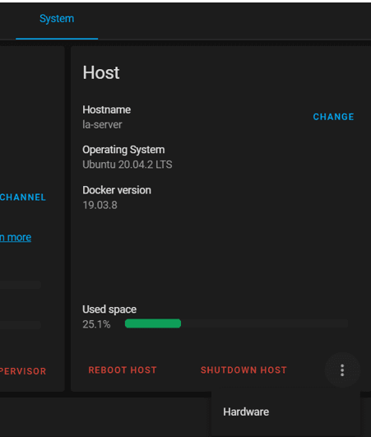Image resolution: width=371 pixels, height=437 pixels.
Task: Click the SHUTDOWN HOST button
Action: (x=243, y=370)
